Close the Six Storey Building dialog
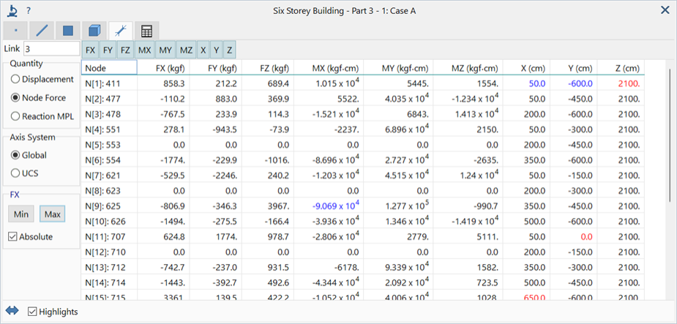 coord(665,10)
